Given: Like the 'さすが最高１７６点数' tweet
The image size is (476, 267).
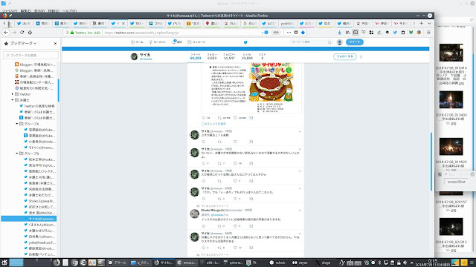Looking at the screenshot, I should click(x=235, y=142).
